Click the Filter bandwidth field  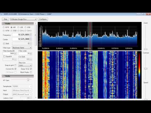(10, 53)
